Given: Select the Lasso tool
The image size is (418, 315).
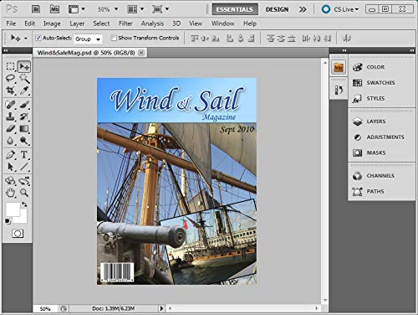Looking at the screenshot, I should tap(10, 79).
